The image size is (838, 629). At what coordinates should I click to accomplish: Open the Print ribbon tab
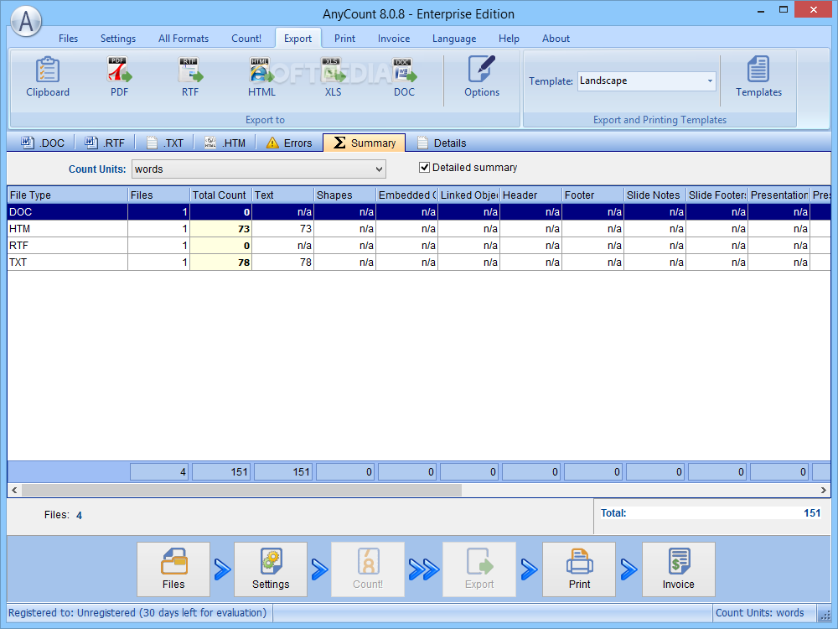pyautogui.click(x=344, y=39)
